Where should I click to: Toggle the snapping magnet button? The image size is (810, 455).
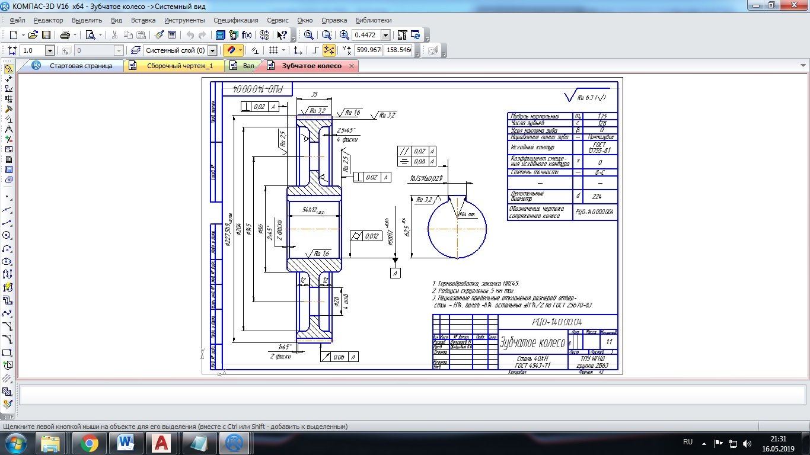point(231,50)
